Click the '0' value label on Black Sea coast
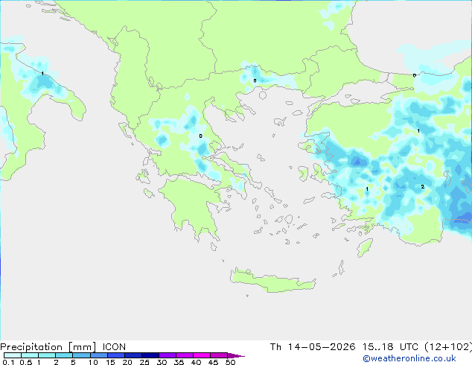 tap(415, 75)
